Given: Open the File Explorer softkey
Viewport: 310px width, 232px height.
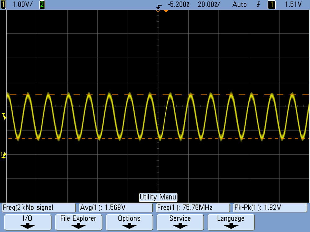Looking at the screenshot, I should pos(79,222).
